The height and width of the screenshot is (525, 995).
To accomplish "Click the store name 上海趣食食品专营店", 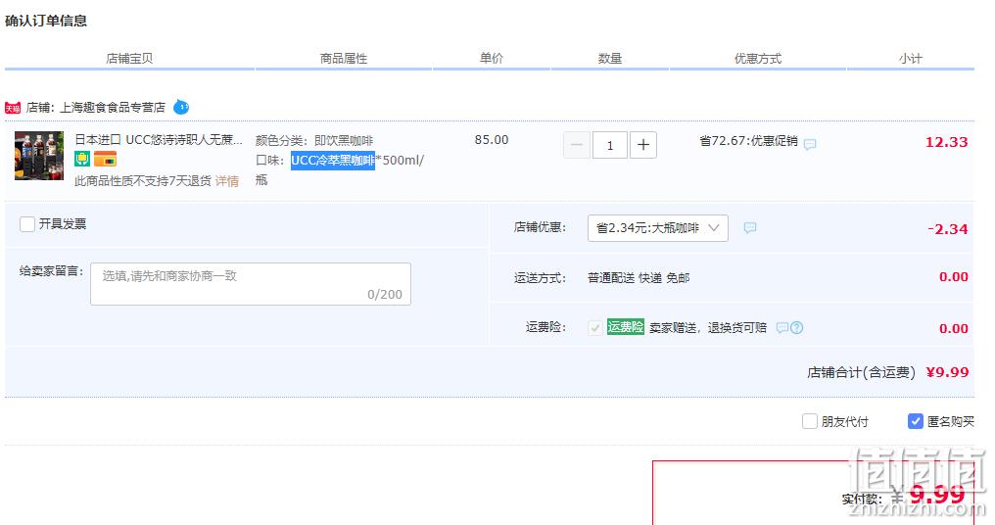I will tap(113, 108).
